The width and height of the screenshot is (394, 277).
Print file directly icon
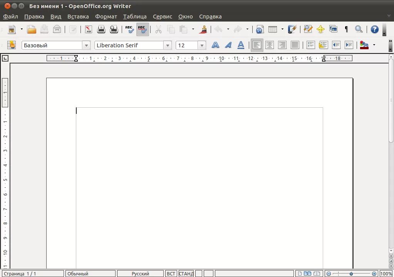point(101,29)
